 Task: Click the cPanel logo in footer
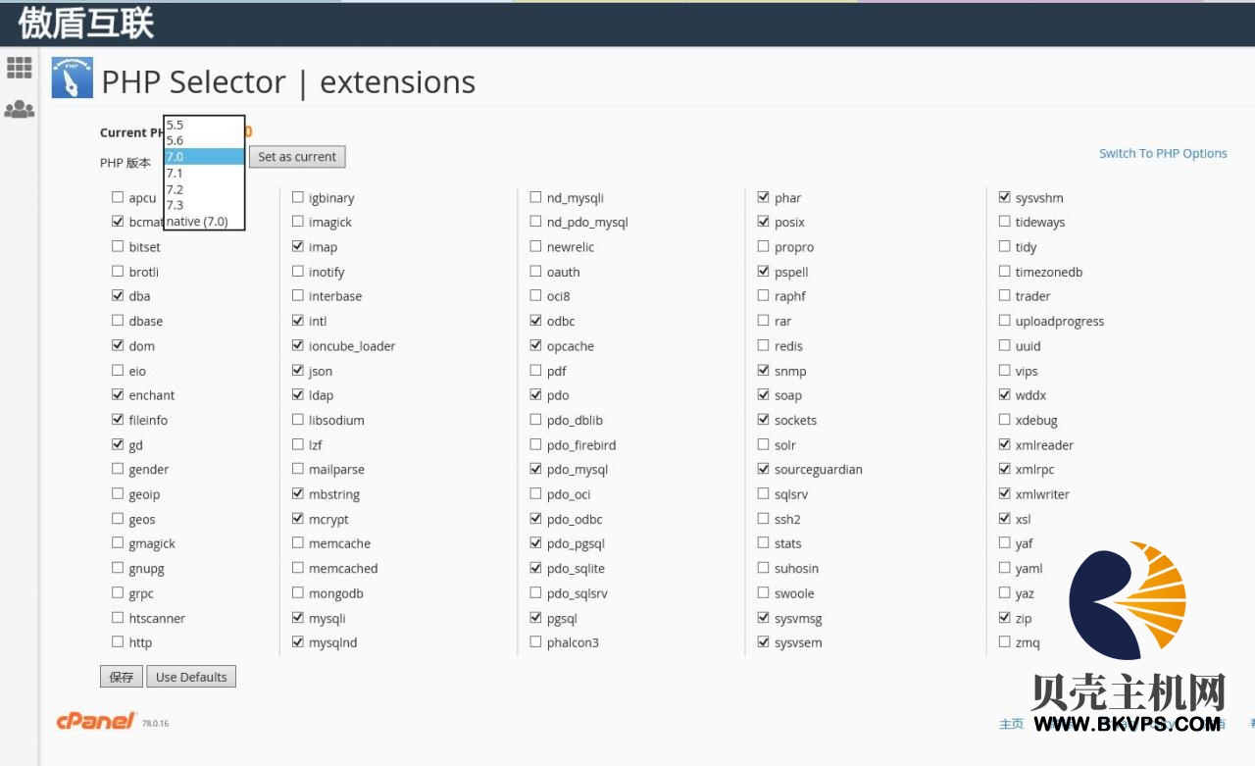(96, 721)
